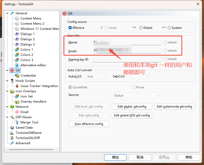
Task: Select the Local config source radio
Action: [x=106, y=28]
